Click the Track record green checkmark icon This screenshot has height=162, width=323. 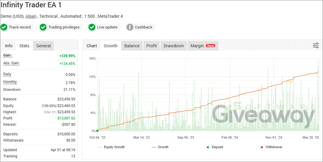(4, 27)
